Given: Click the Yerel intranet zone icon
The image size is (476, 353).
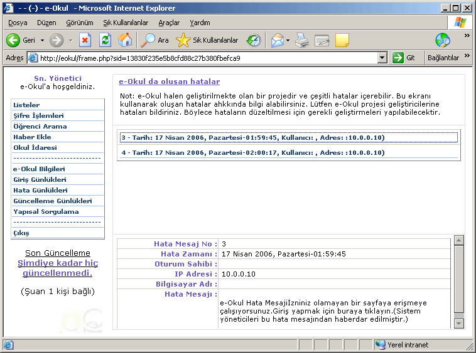Looking at the screenshot, I should coord(380,345).
